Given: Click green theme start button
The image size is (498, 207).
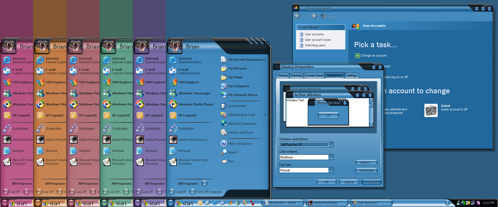Looking at the screenshot, I should 114,203.
